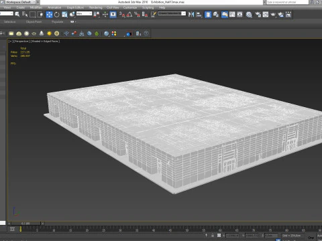Open the Material Editor icon
The height and width of the screenshot is (241, 322).
click(249, 15)
